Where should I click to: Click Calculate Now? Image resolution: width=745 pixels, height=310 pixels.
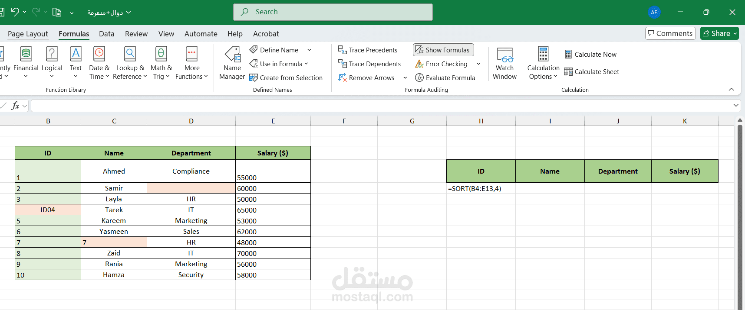590,55
